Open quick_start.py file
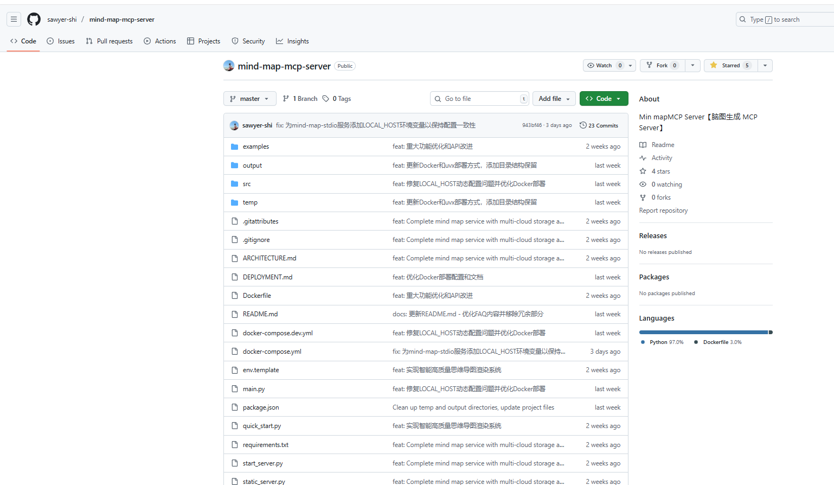 [262, 426]
